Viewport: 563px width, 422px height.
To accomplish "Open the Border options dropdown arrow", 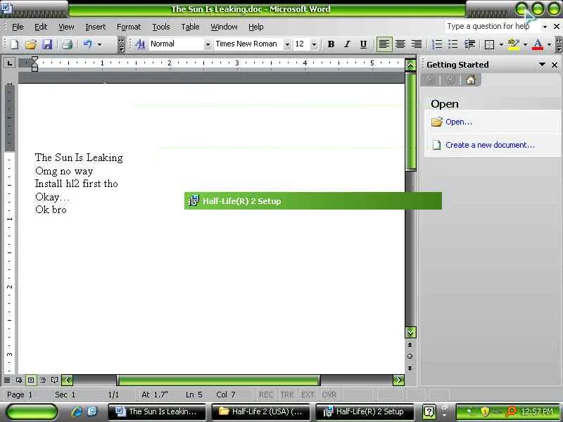I will 501,44.
